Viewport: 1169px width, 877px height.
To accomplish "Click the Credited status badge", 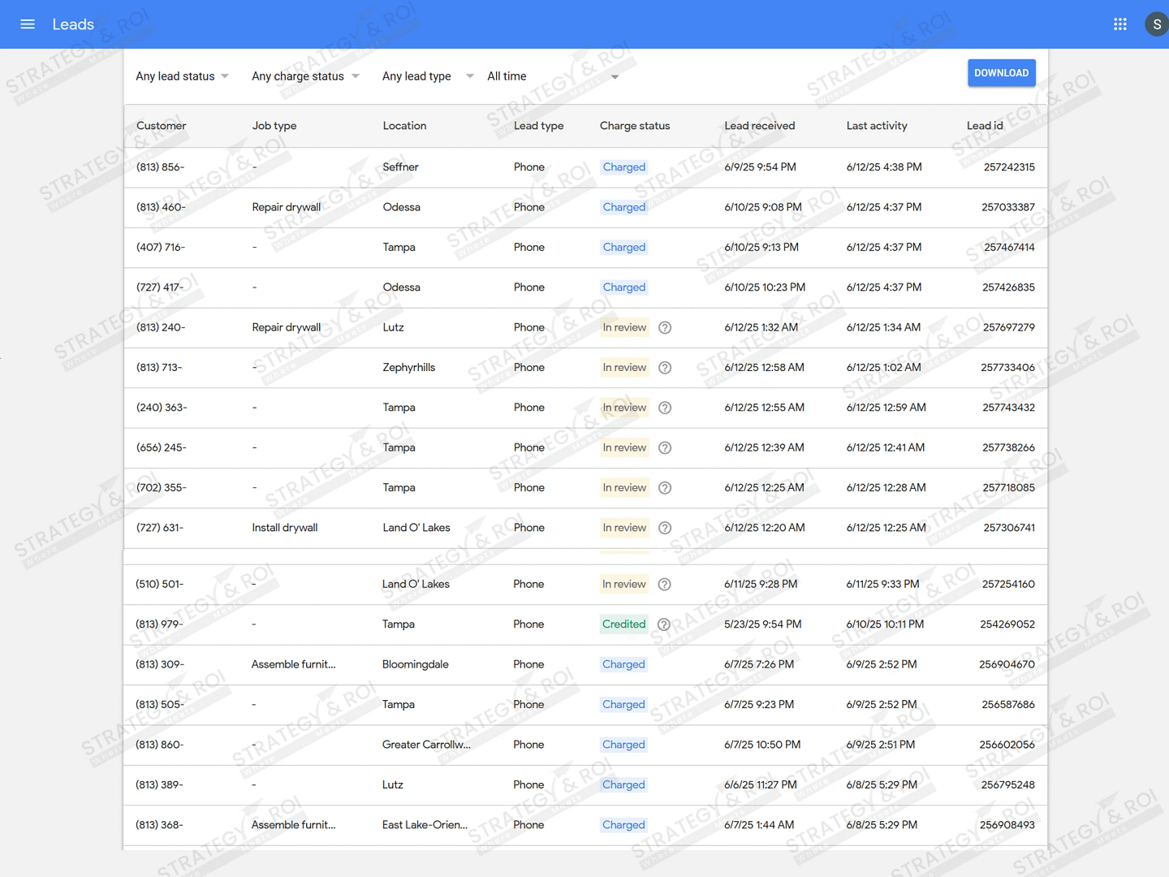I will [623, 624].
